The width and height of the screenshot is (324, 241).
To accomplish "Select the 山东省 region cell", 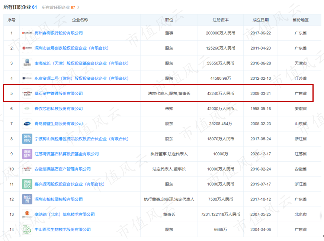I will point(301,123).
